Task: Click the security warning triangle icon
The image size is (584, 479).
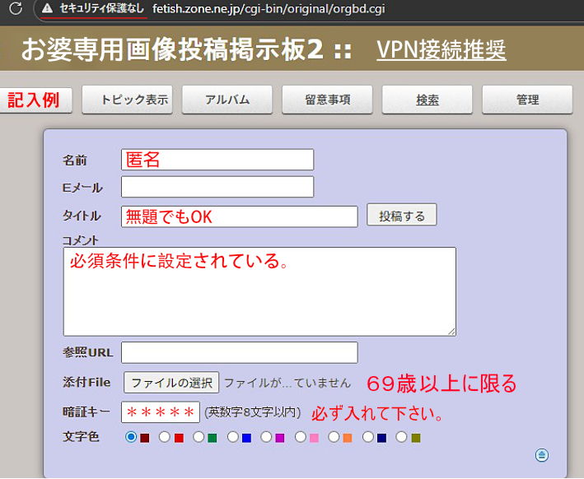Action: (x=49, y=11)
